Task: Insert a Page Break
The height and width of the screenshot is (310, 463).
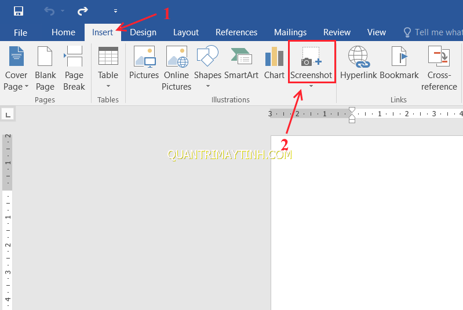Action: point(74,68)
